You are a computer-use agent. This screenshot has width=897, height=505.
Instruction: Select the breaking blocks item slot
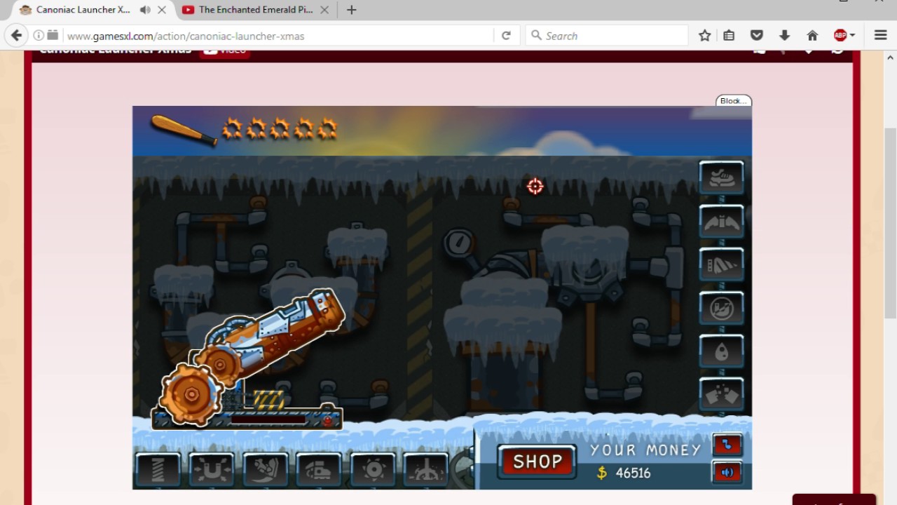pos(721,395)
